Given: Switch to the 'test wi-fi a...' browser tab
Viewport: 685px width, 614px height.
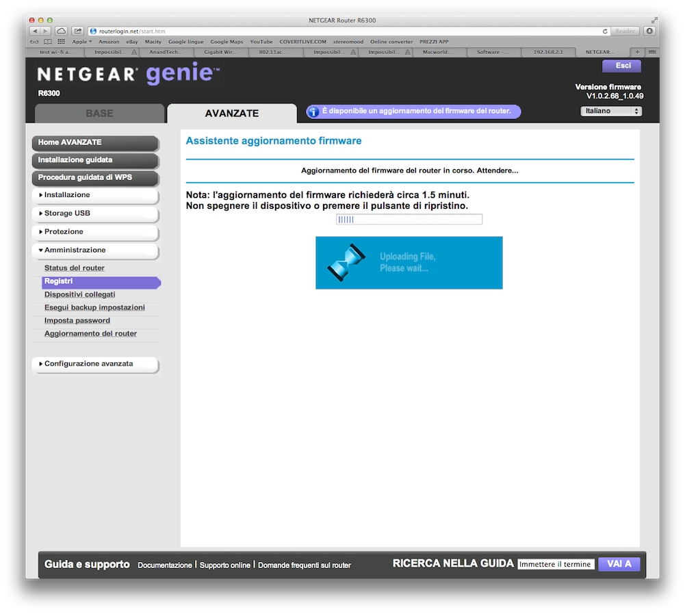Looking at the screenshot, I should coord(56,52).
